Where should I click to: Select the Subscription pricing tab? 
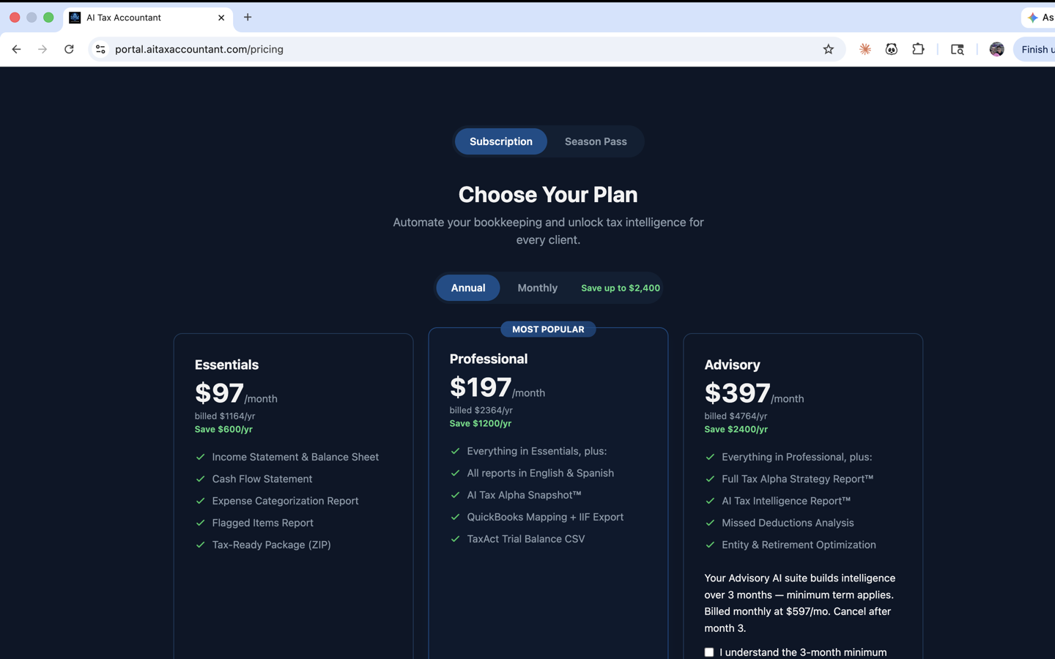[501, 141]
